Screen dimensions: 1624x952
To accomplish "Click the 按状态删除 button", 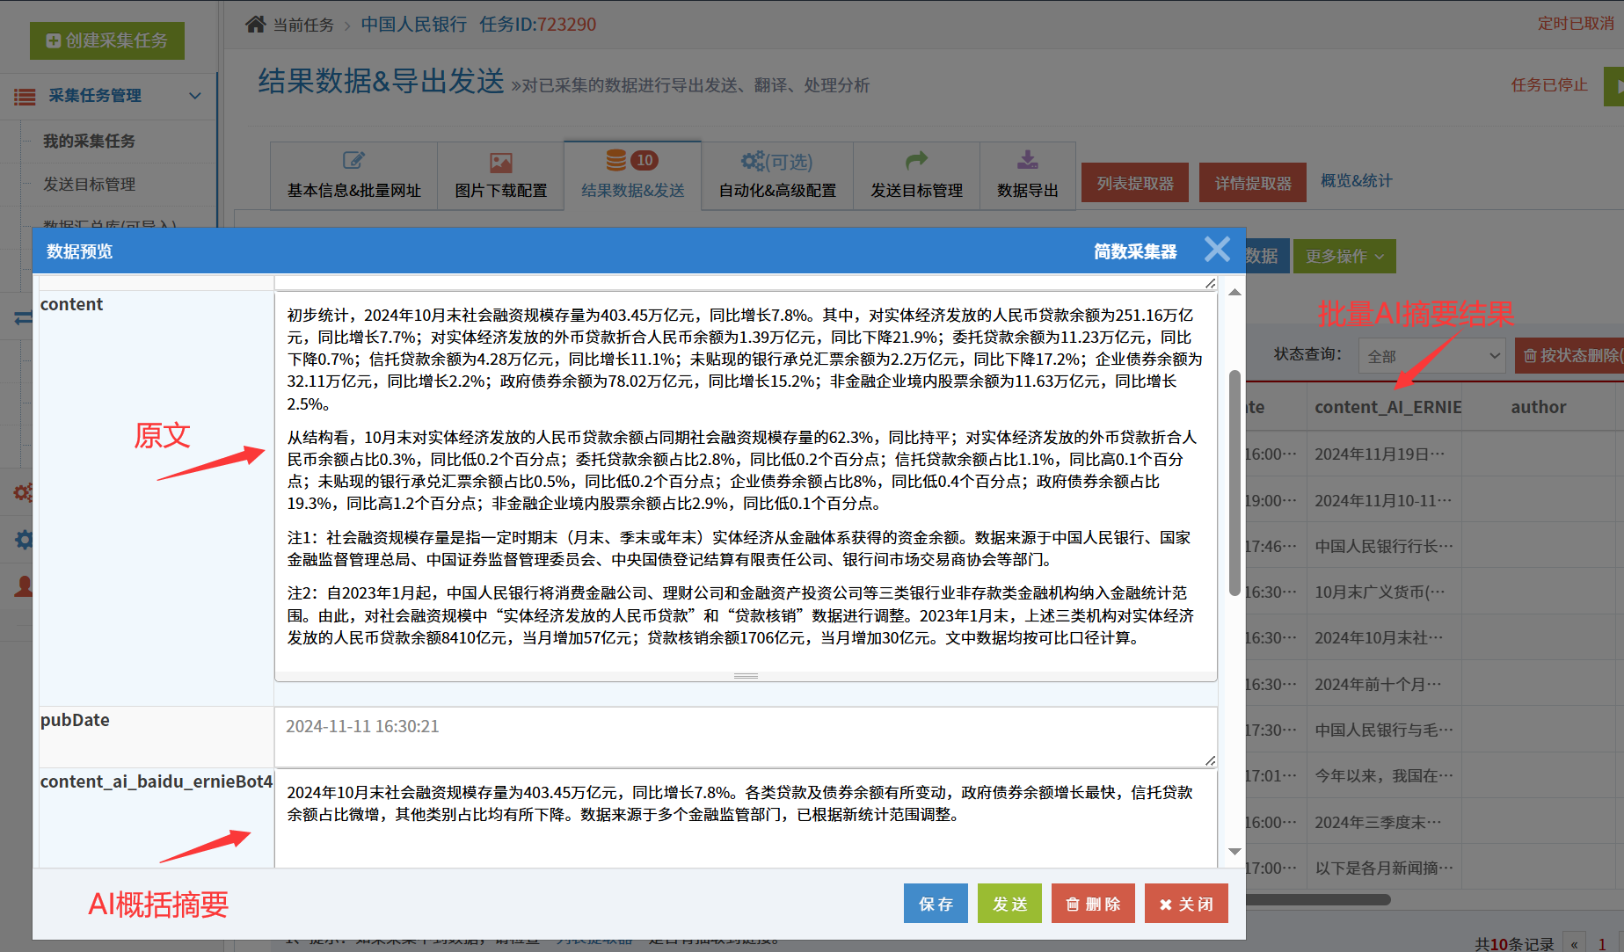I will pyautogui.click(x=1570, y=356).
